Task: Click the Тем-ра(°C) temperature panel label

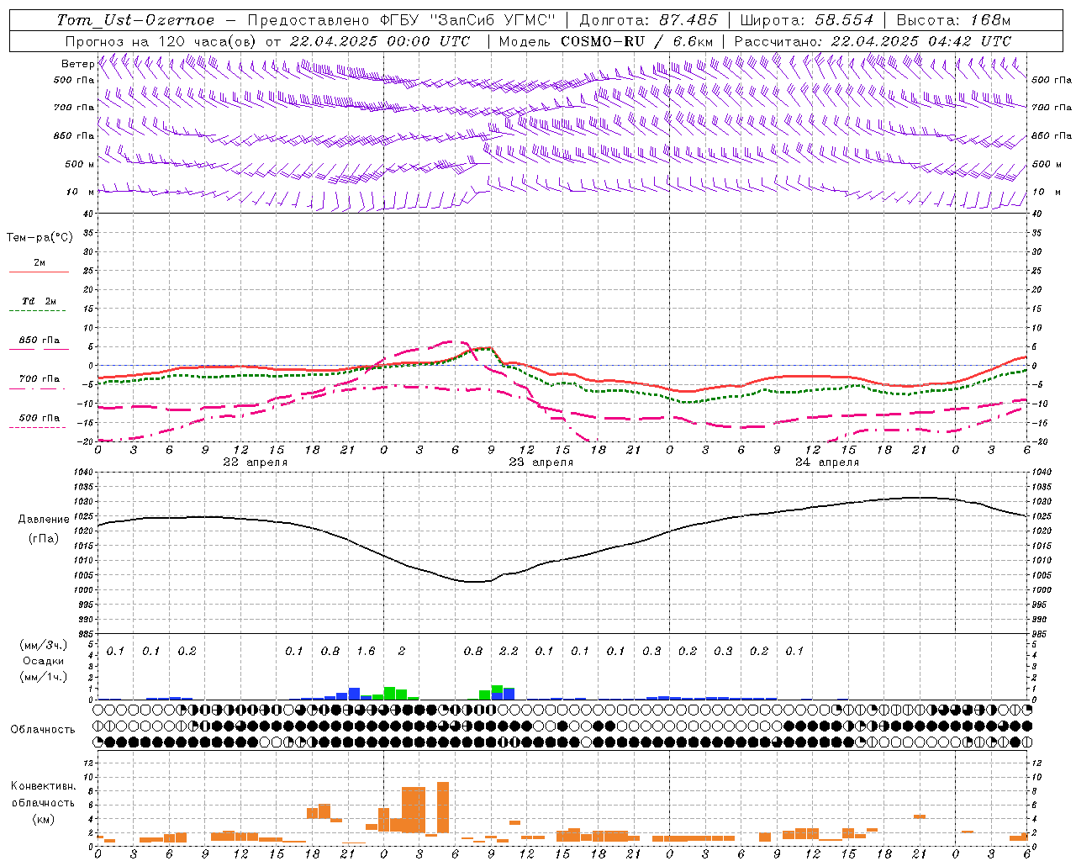Action: (40, 238)
